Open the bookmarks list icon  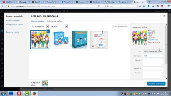(144, 6)
